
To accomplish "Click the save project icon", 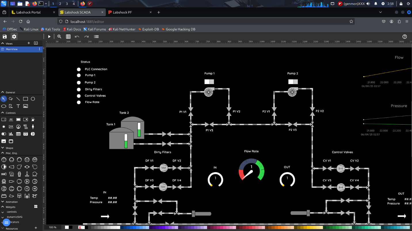I will 5,36.
